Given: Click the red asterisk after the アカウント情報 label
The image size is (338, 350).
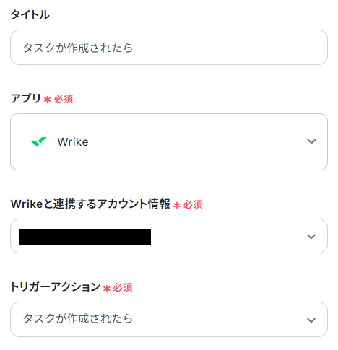Looking at the screenshot, I should (177, 205).
